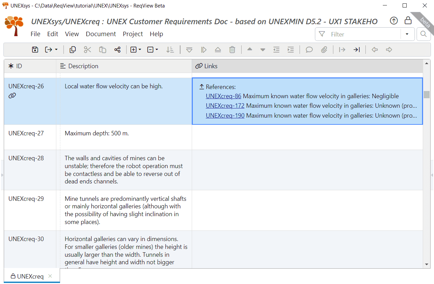Click the ReqView tree logo
The image size is (434, 284).
[x=14, y=26]
